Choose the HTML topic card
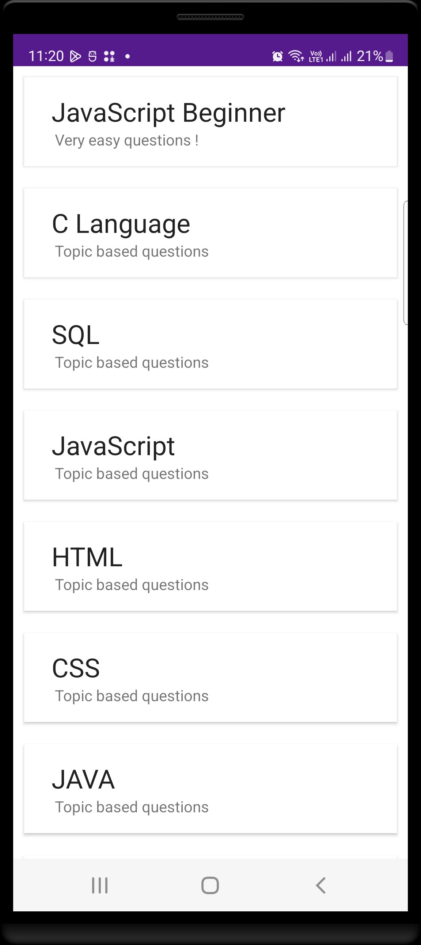The image size is (421, 945). [x=210, y=566]
